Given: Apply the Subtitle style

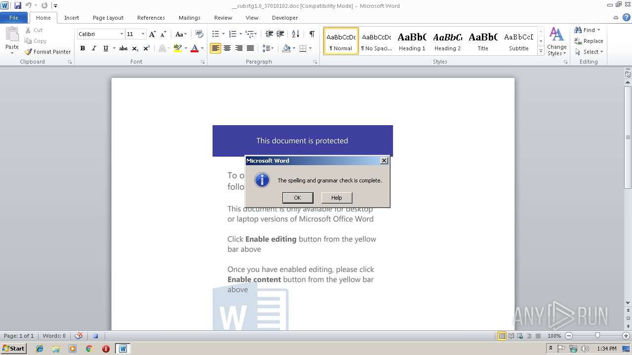Looking at the screenshot, I should pos(519,41).
